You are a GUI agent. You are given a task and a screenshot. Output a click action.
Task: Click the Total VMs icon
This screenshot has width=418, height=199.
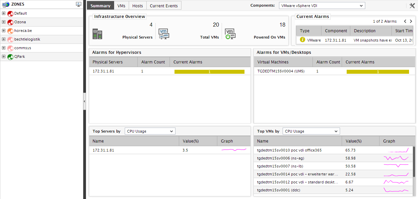tap(164, 34)
